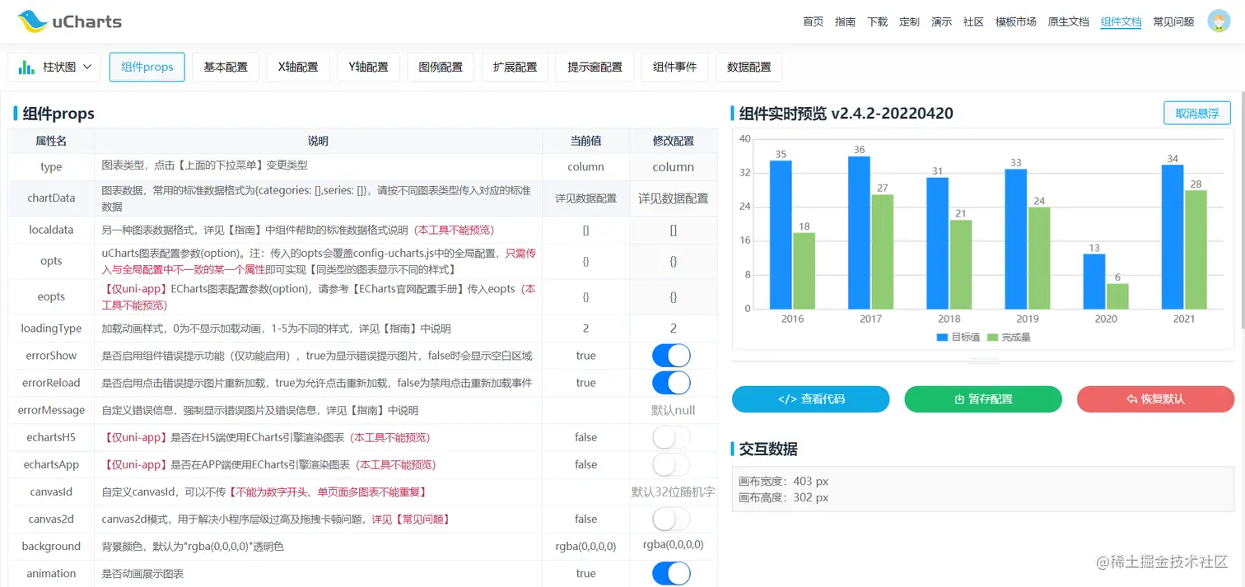Click the 属性名 column header
The height and width of the screenshot is (587, 1245).
pos(51,141)
